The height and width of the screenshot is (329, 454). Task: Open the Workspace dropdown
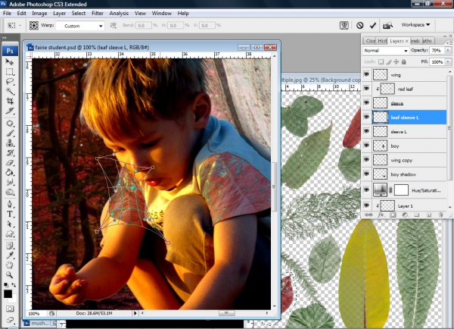[415, 25]
